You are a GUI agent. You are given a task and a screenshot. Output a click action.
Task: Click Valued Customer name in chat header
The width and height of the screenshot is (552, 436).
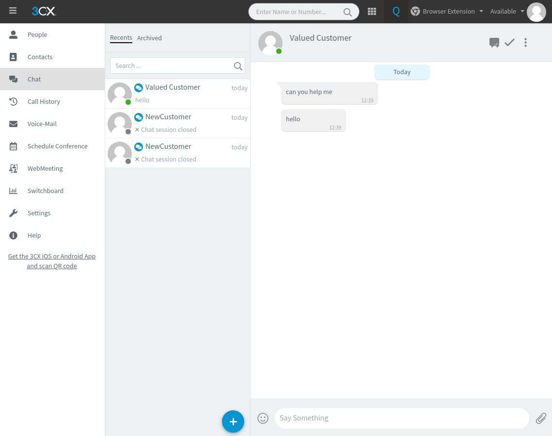[320, 38]
